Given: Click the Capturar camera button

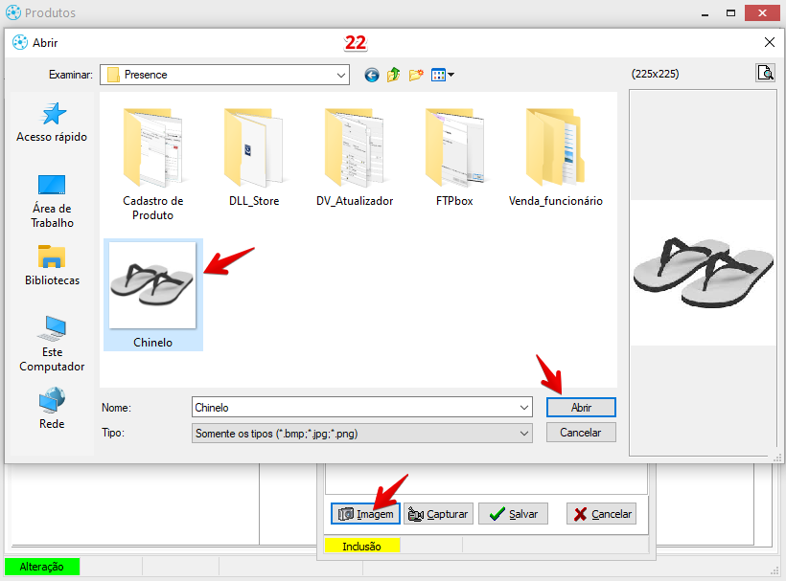Looking at the screenshot, I should tap(438, 514).
